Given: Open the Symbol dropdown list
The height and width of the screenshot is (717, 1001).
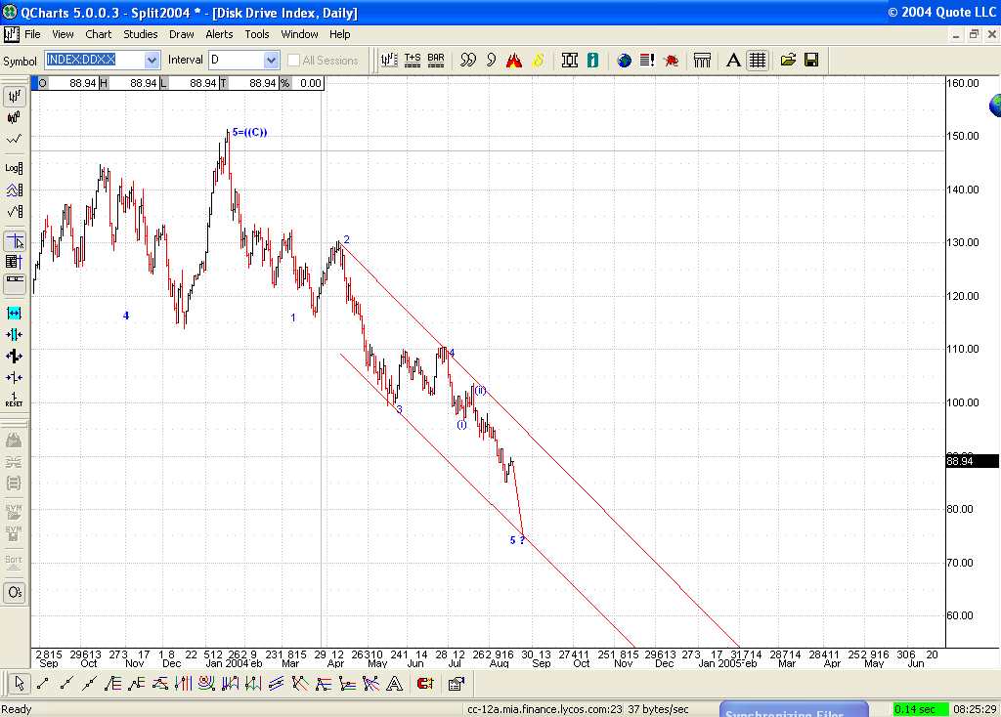Looking at the screenshot, I should (x=152, y=61).
